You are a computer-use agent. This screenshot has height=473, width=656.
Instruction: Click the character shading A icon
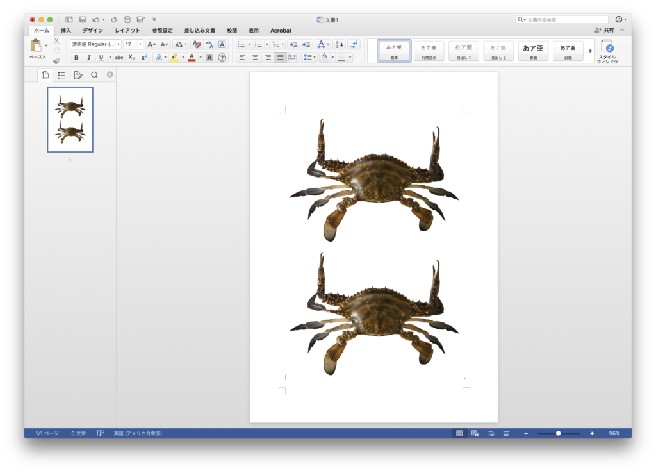pyautogui.click(x=209, y=57)
